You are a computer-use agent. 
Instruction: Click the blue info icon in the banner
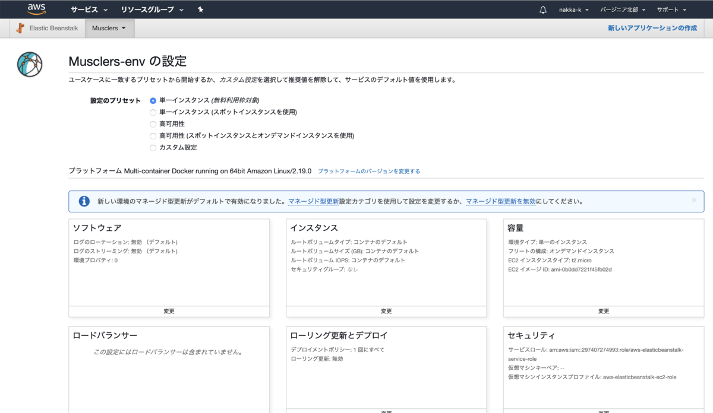[x=84, y=201]
